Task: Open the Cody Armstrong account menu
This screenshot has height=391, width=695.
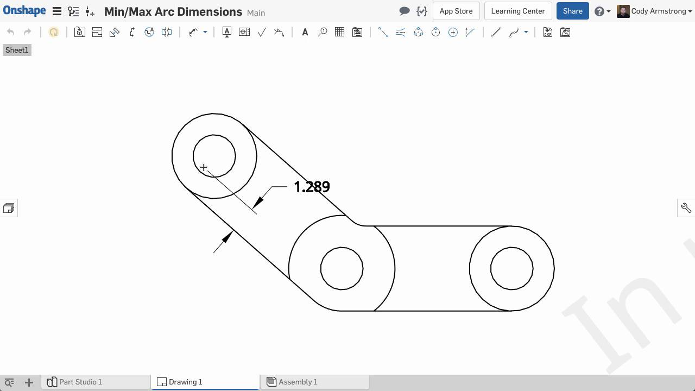Action: coord(655,11)
